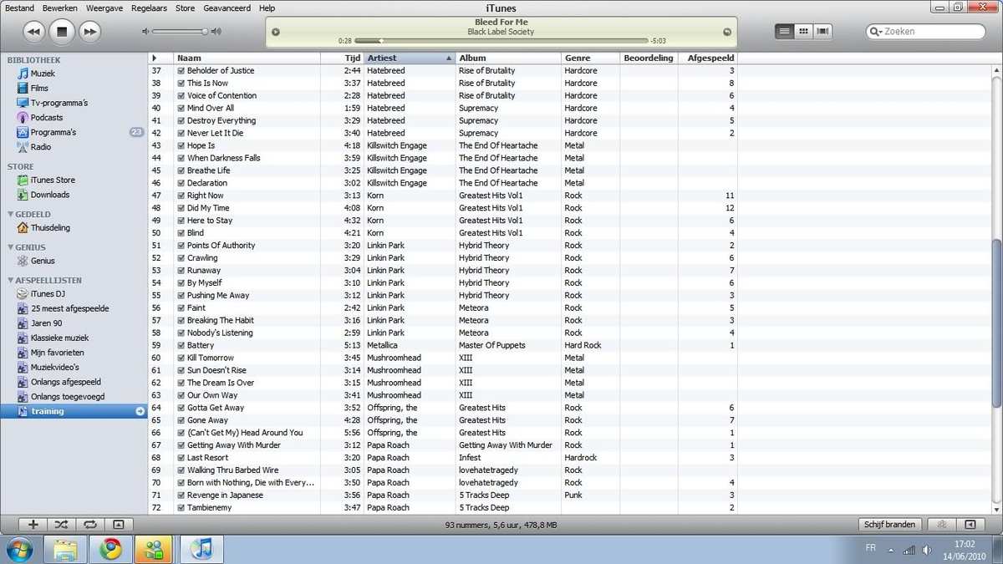
Task: Collapse the AFSPEELLIJSTEN section
Action: click(10, 281)
